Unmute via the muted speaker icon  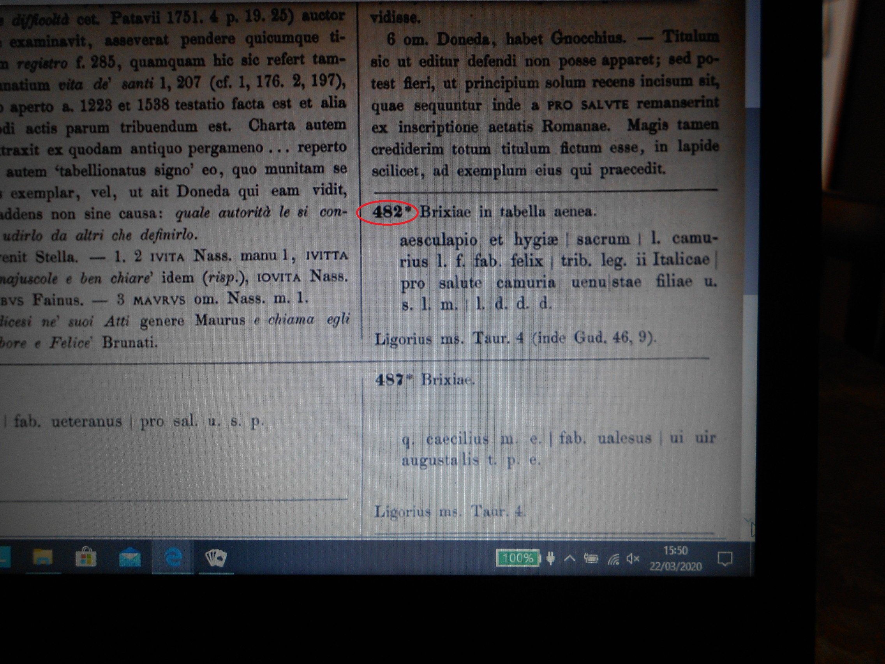click(x=633, y=558)
